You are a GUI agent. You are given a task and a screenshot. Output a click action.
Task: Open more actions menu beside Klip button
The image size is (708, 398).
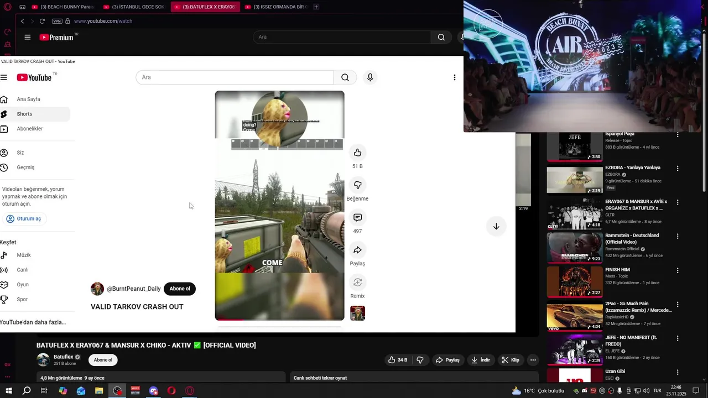533,360
